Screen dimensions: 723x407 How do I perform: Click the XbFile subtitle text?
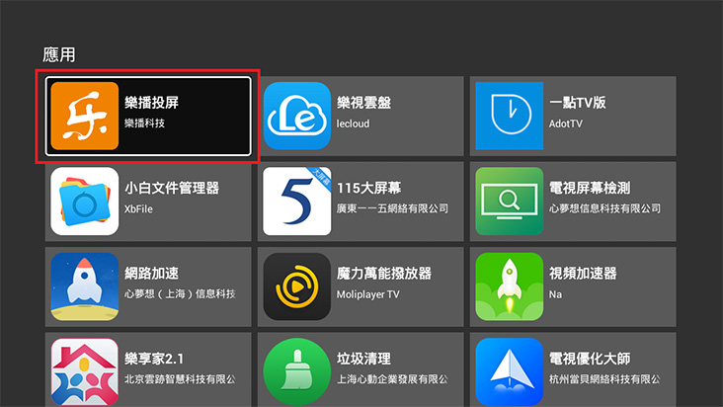coord(138,208)
